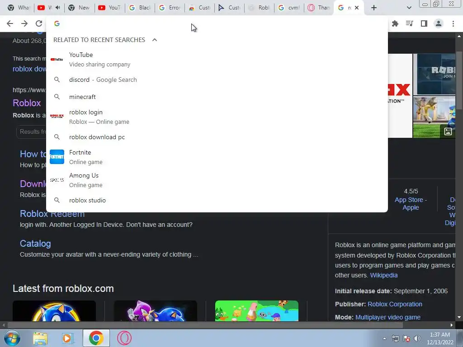Reload the page with the refresh icon
463x347 pixels.
(39, 23)
